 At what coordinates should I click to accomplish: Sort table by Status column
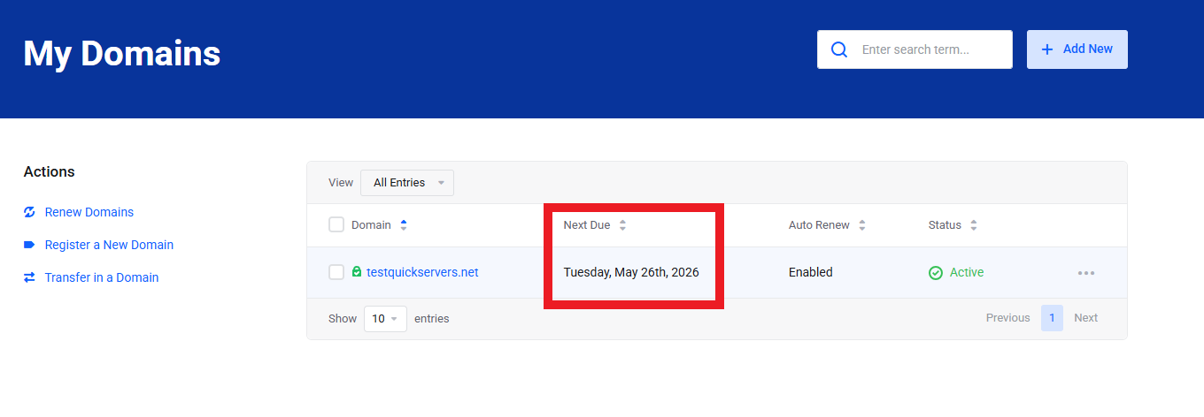pyautogui.click(x=945, y=225)
